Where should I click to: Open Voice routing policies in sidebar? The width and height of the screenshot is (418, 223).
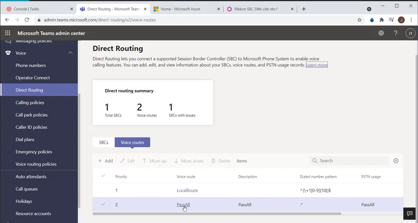(x=36, y=164)
